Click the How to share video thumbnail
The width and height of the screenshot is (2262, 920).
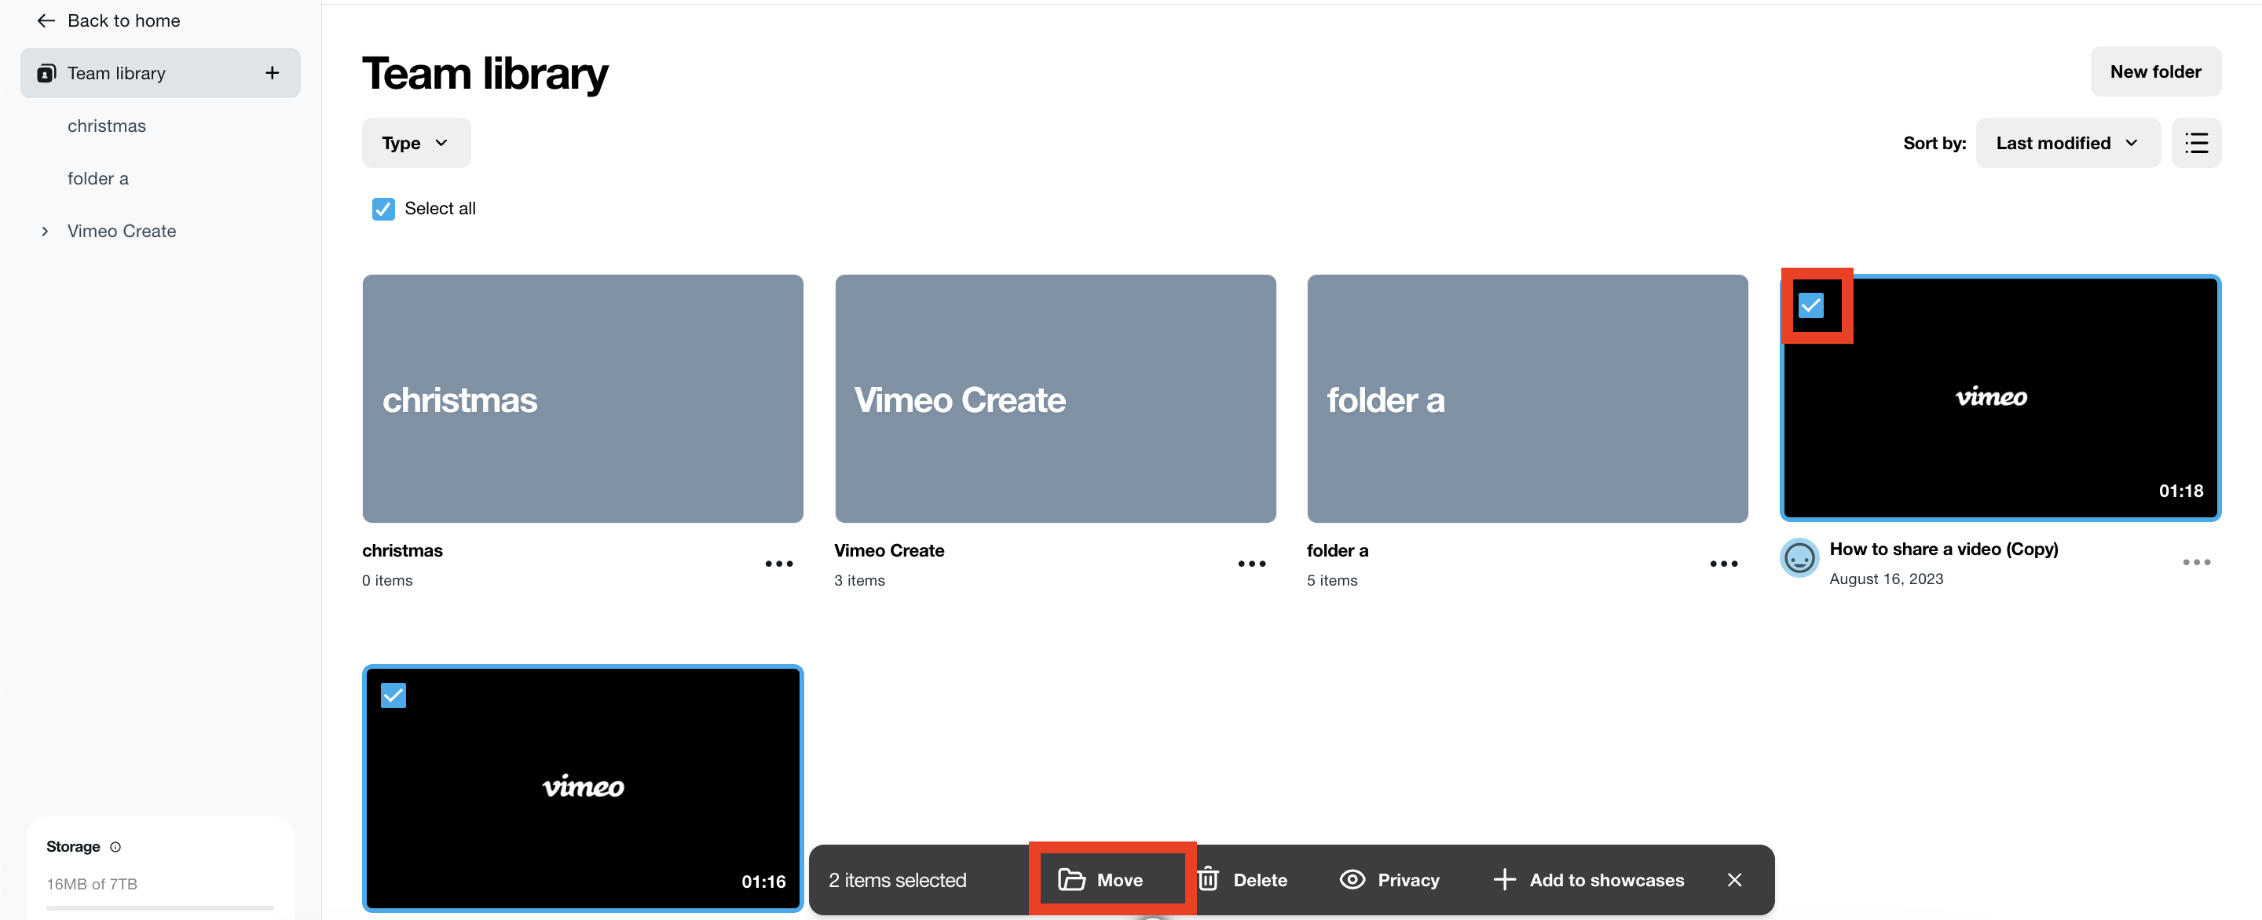point(2000,398)
